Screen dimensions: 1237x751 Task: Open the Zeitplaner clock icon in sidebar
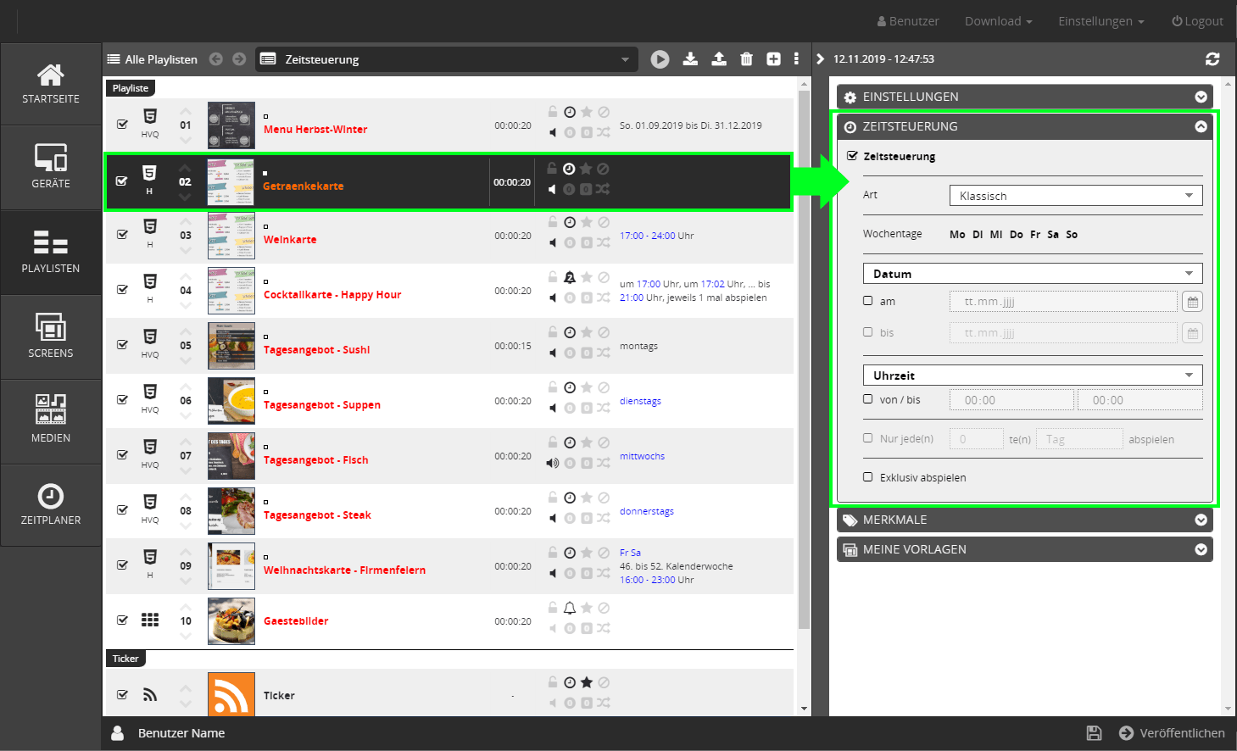tap(51, 505)
